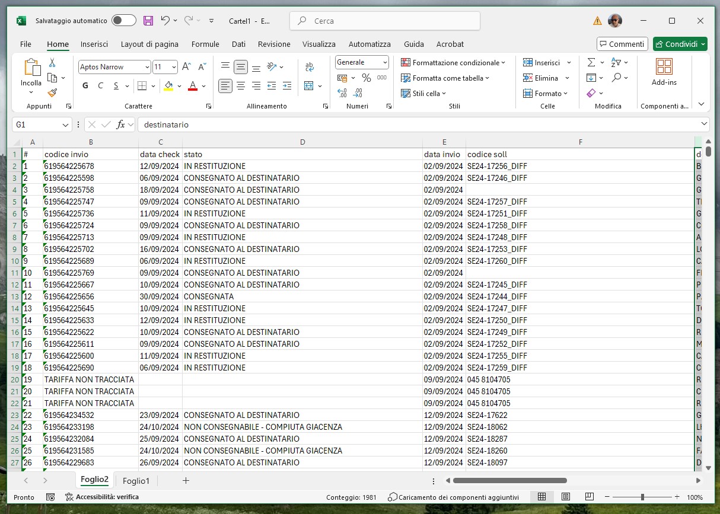Open the Incolla paste options arrow

tap(31, 92)
